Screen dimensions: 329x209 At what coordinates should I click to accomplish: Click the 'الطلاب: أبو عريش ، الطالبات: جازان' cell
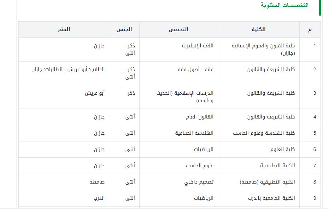click(68, 69)
